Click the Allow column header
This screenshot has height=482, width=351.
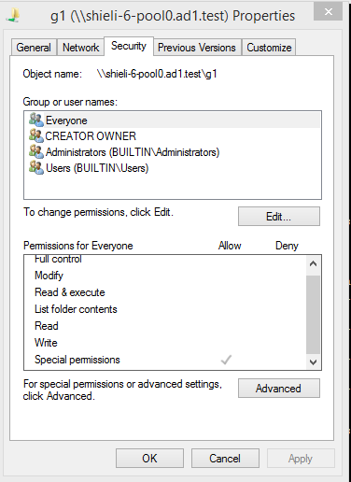[x=230, y=246]
